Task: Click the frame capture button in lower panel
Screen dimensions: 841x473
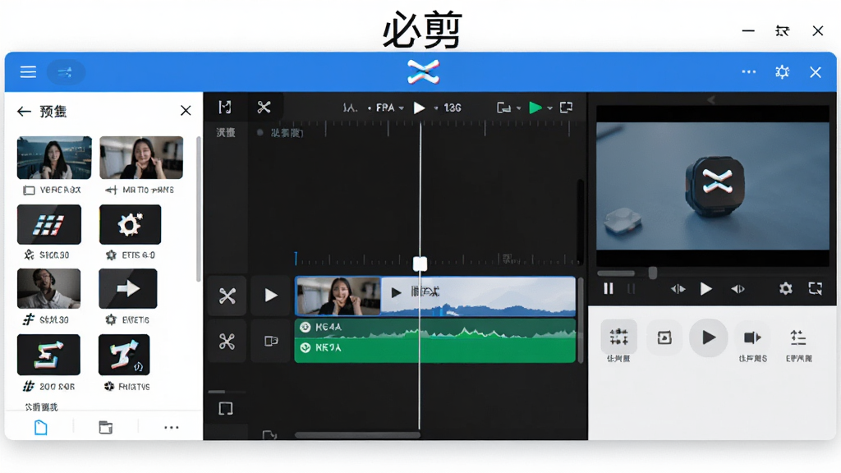Action: 664,338
